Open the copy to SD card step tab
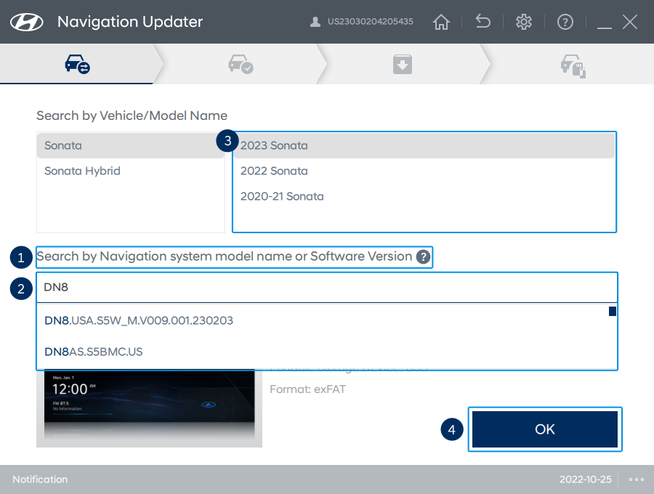This screenshot has height=494, width=654. click(x=573, y=65)
